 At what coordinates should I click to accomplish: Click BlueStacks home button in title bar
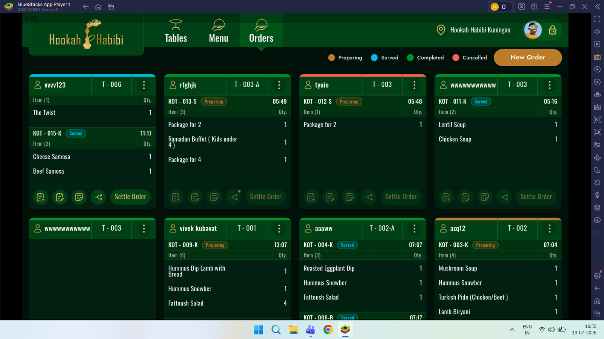click(x=98, y=7)
